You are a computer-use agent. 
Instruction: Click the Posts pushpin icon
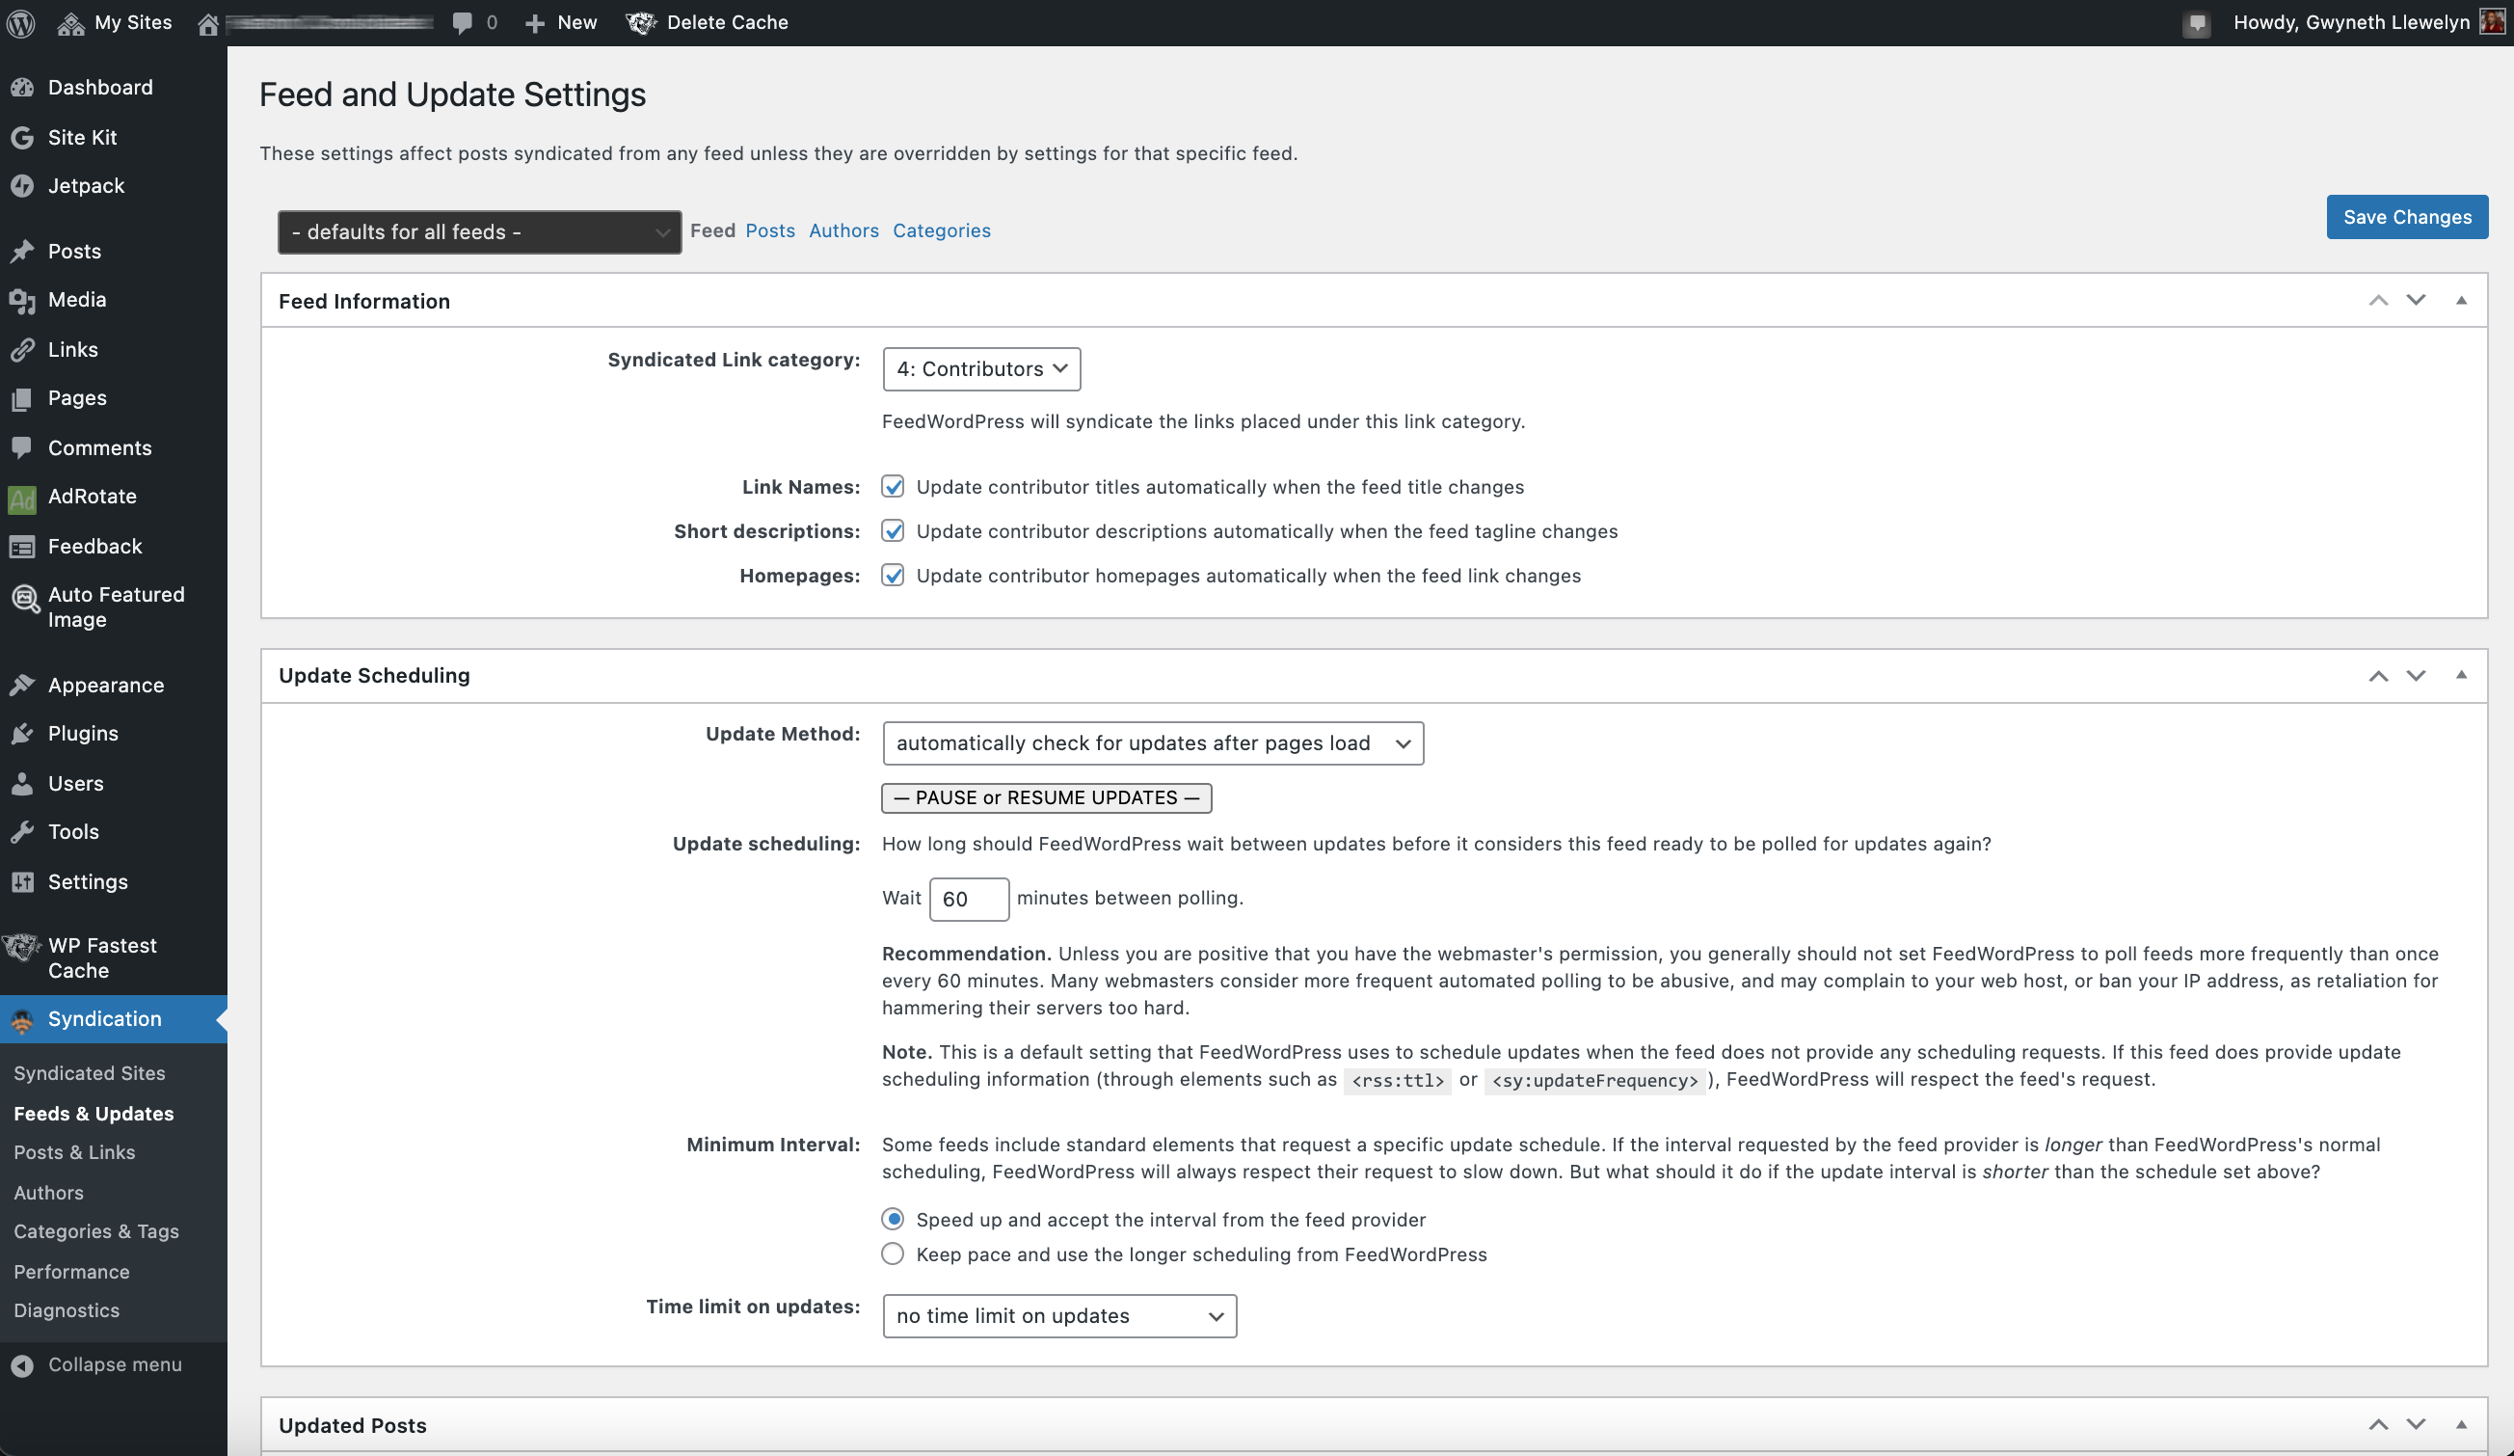tap(22, 252)
